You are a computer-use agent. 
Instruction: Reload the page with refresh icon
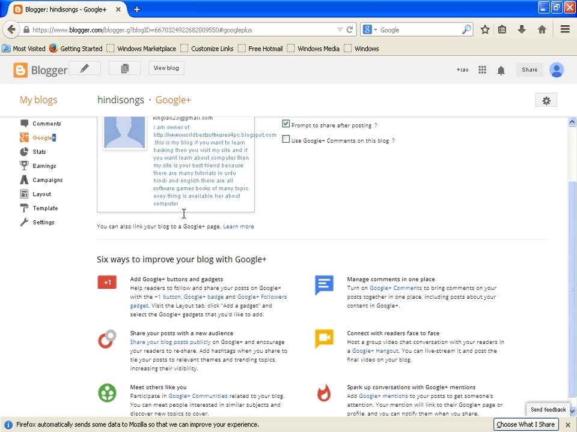350,30
